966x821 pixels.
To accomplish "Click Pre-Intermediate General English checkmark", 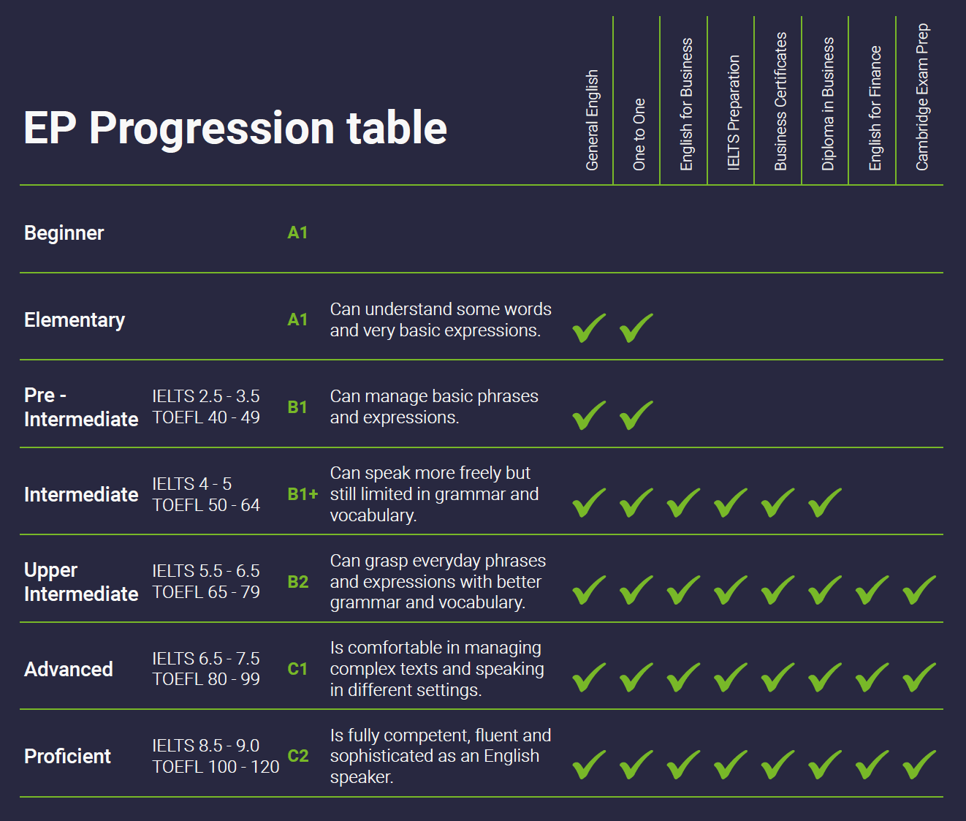I will tap(589, 415).
